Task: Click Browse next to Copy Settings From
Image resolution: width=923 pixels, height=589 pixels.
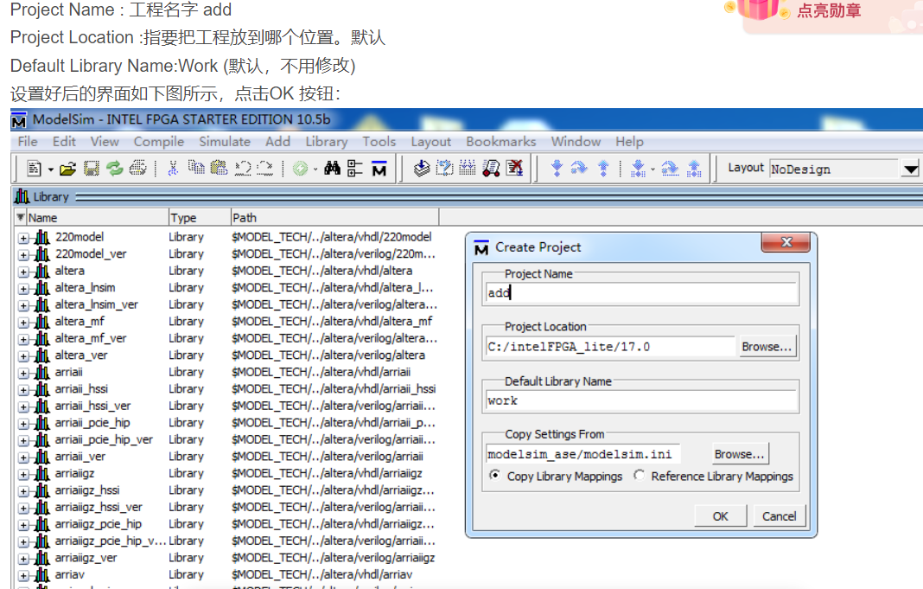Action: 739,454
